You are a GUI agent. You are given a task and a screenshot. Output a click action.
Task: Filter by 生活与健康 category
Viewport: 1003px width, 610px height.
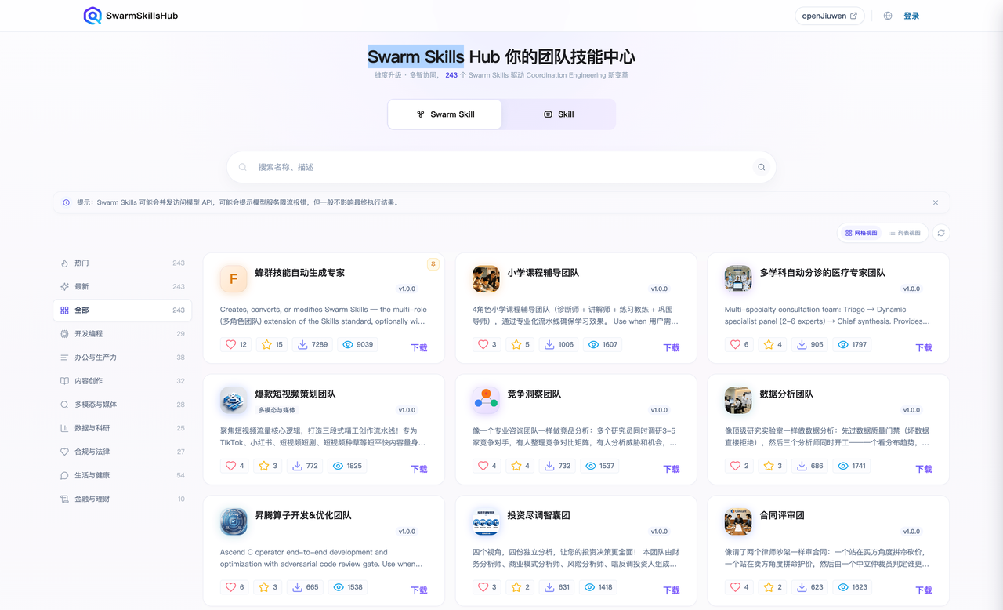tap(122, 475)
